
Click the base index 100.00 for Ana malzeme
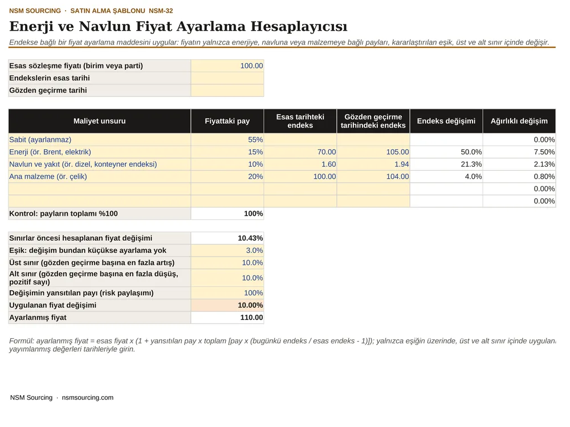click(300, 177)
